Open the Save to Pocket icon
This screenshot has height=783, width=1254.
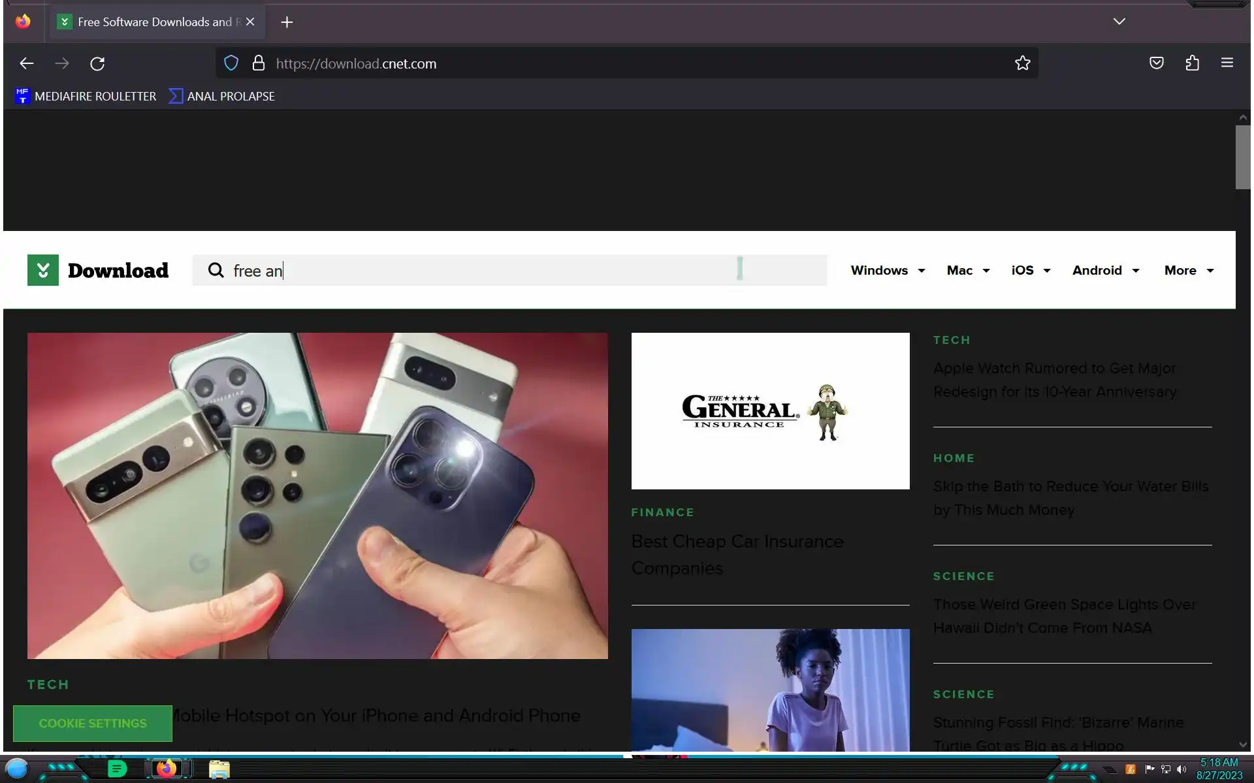tap(1156, 63)
